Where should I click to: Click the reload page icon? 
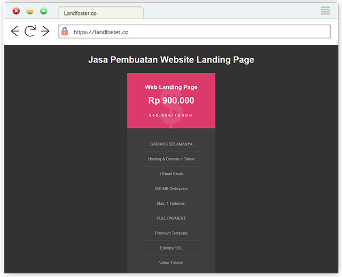point(30,32)
